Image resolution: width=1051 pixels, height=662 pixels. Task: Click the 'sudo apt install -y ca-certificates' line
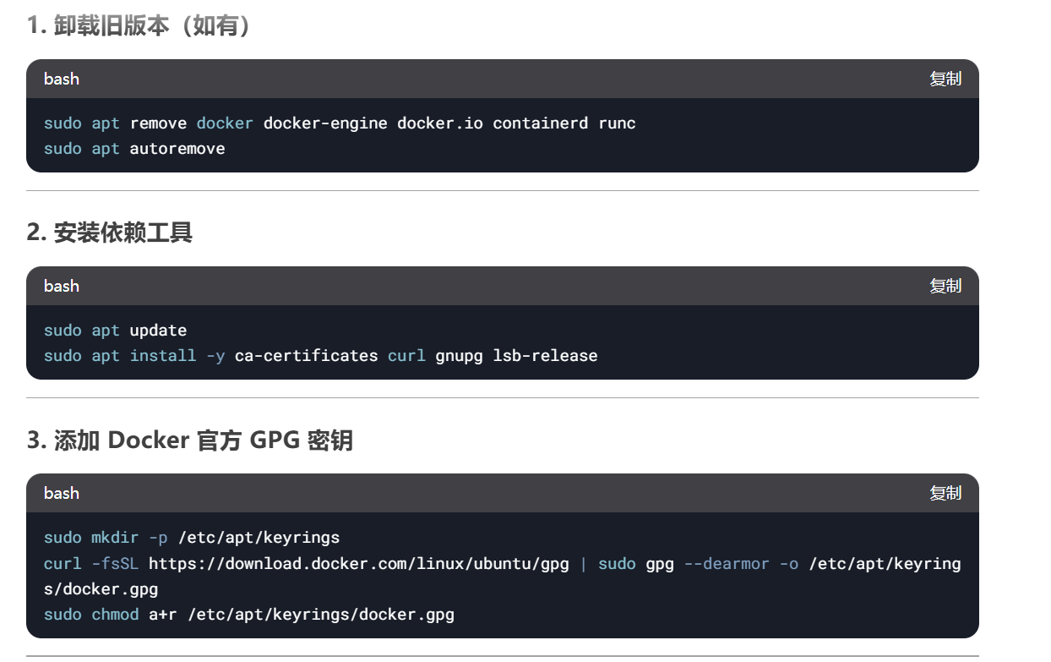pyautogui.click(x=321, y=356)
